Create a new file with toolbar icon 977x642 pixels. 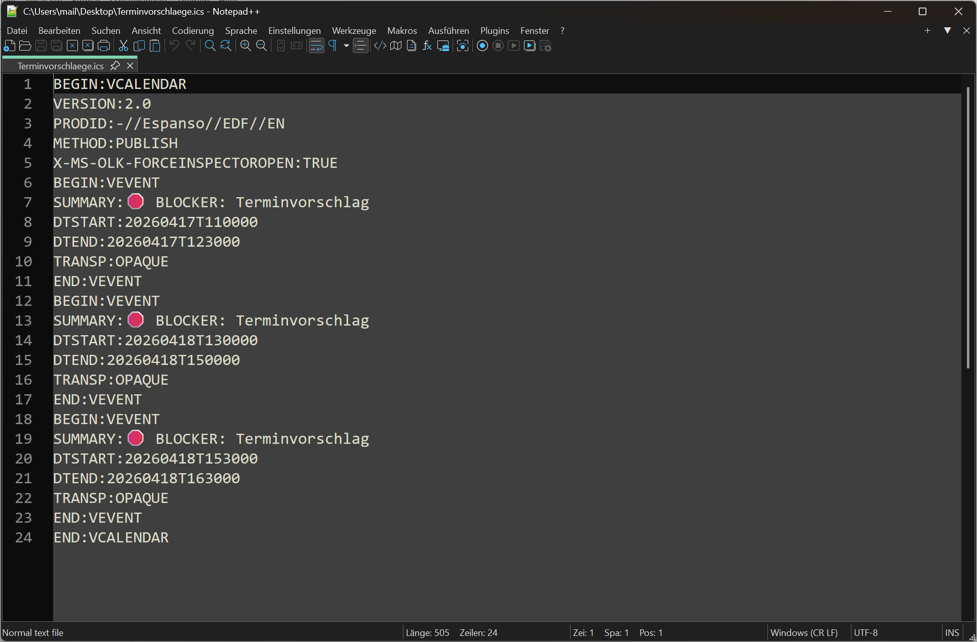pyautogui.click(x=10, y=46)
